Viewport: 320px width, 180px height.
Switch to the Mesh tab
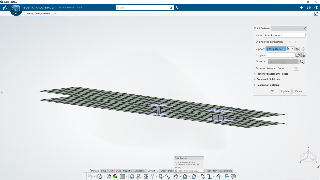tap(111, 171)
